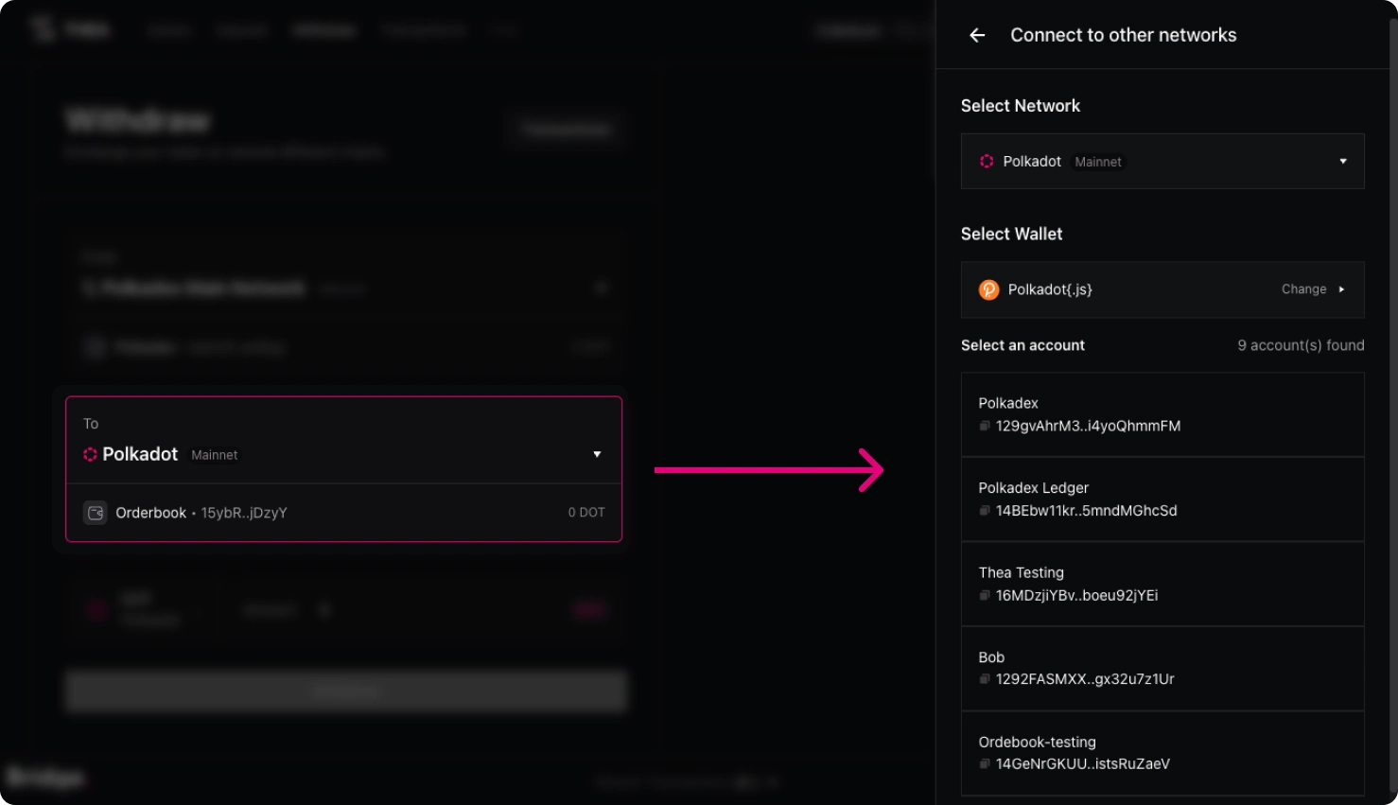
Task: Click the Polkadot{.js} wallet logo
Action: tap(988, 289)
